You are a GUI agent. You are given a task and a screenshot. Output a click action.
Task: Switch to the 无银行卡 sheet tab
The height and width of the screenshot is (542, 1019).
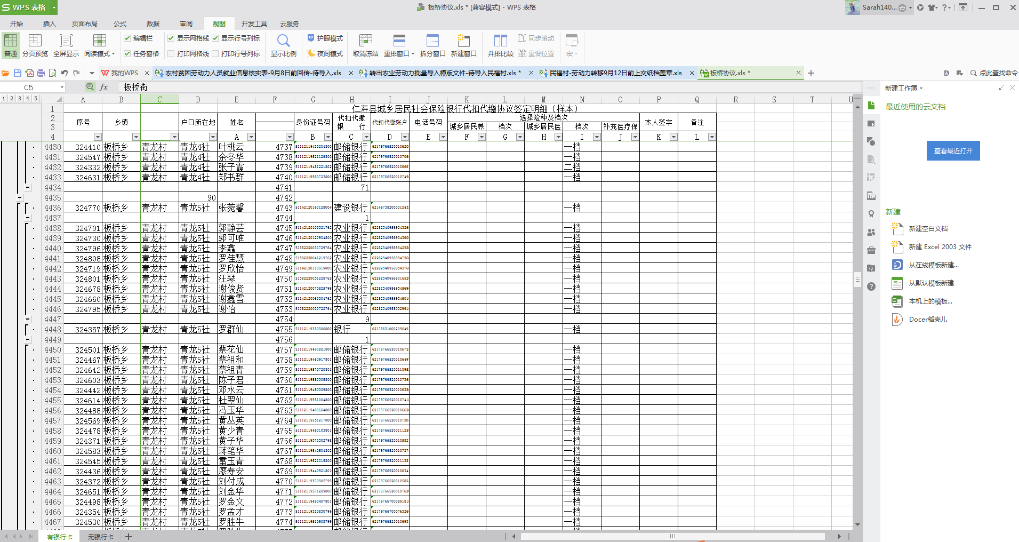click(x=101, y=537)
